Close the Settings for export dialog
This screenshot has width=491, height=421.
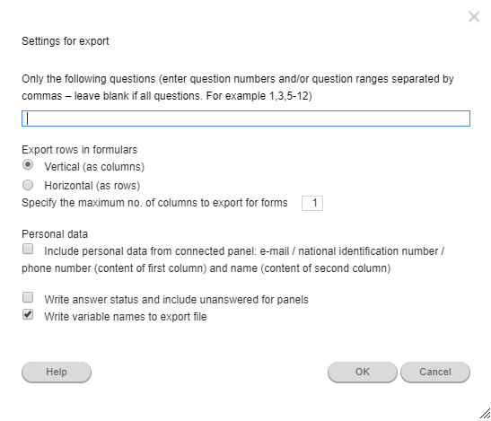point(474,16)
